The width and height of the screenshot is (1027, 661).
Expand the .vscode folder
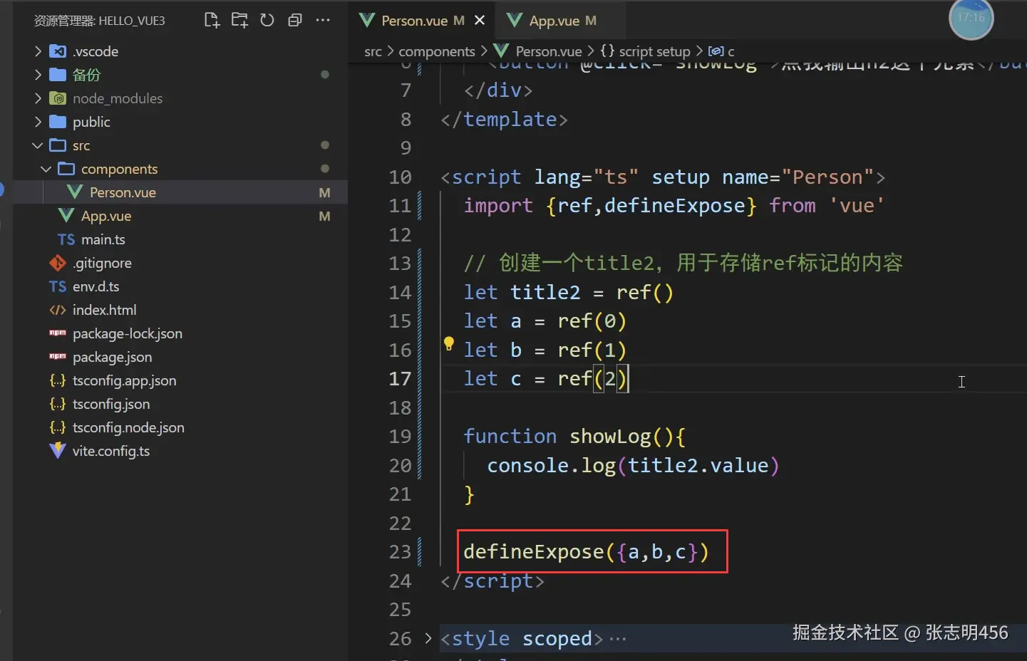pyautogui.click(x=38, y=51)
